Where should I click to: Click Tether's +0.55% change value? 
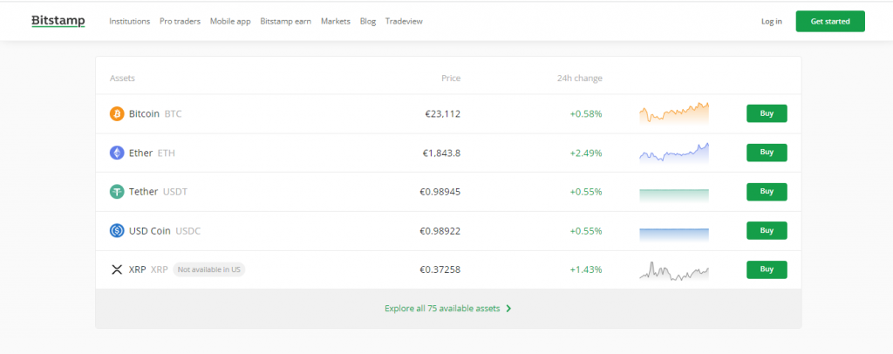click(586, 192)
